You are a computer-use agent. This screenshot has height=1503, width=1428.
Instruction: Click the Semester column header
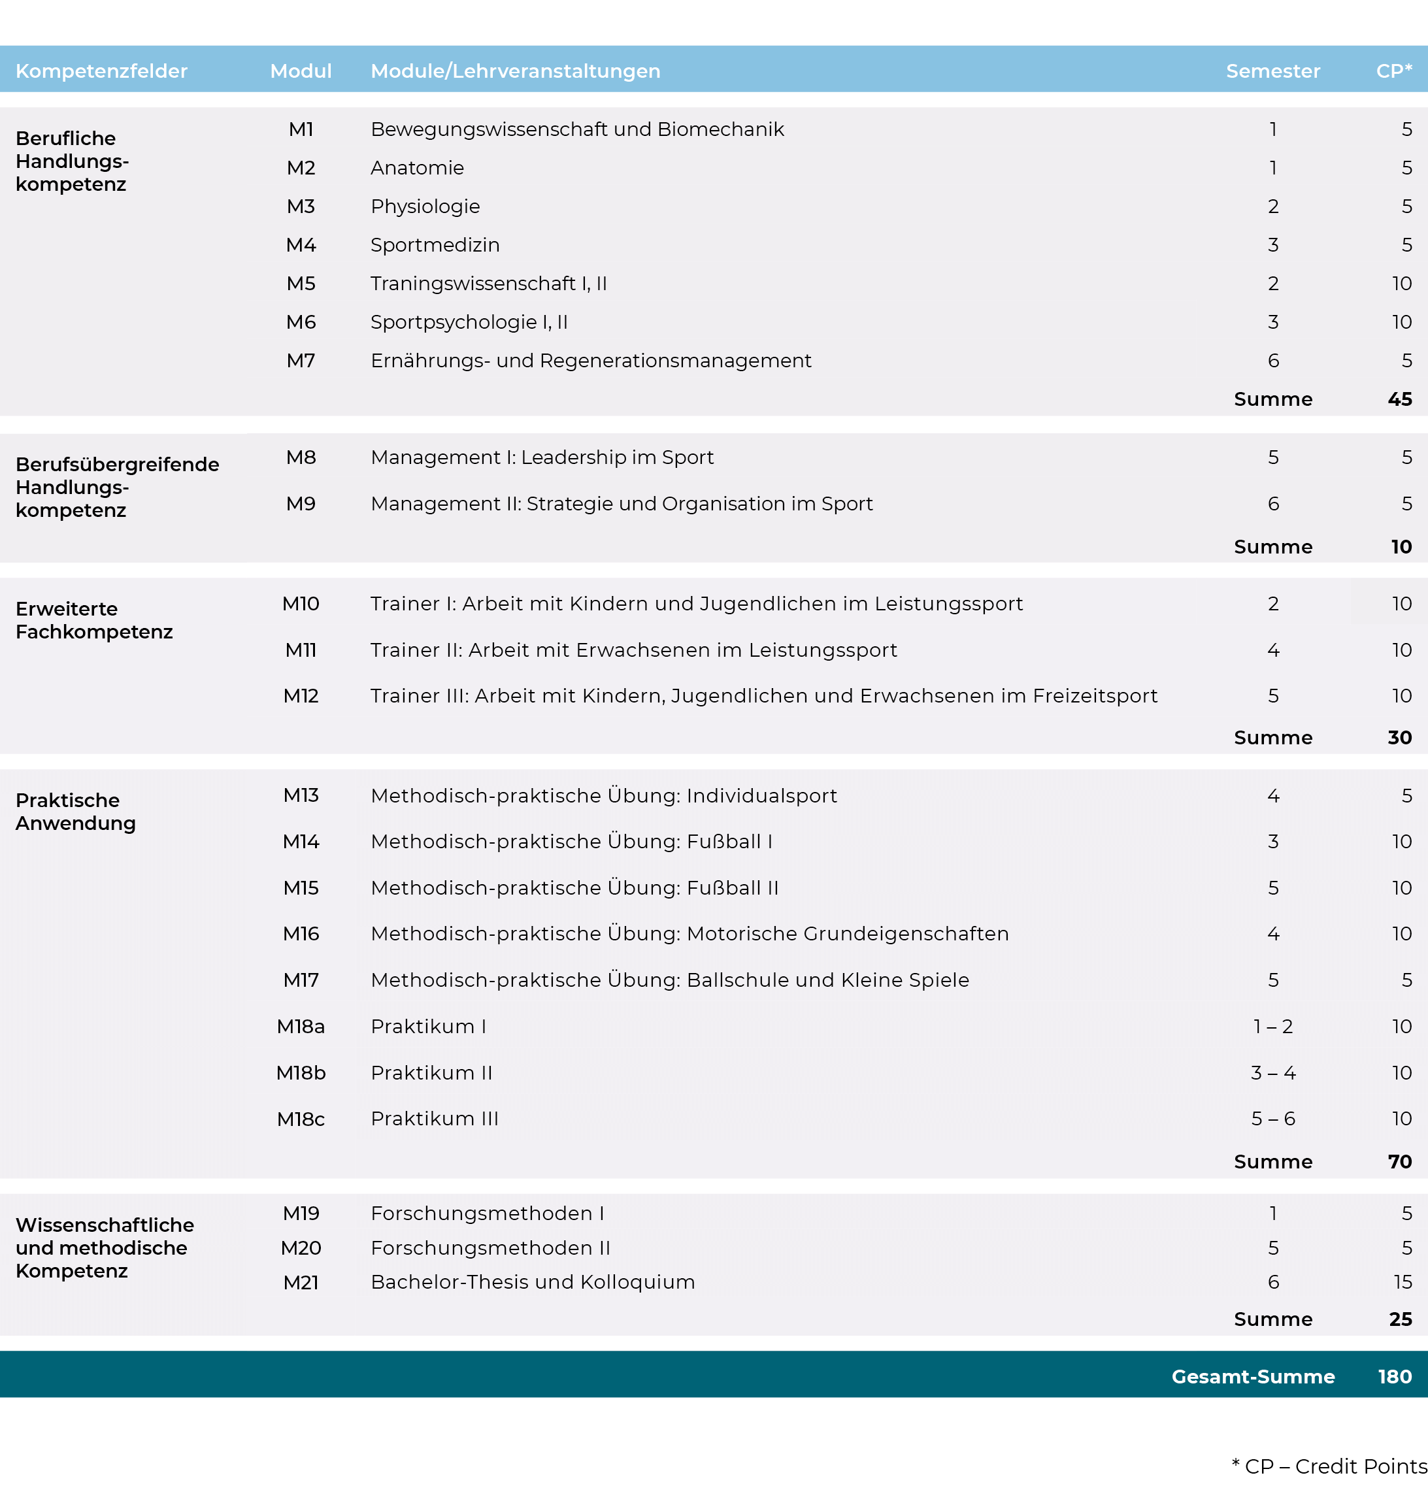pyautogui.click(x=1272, y=70)
